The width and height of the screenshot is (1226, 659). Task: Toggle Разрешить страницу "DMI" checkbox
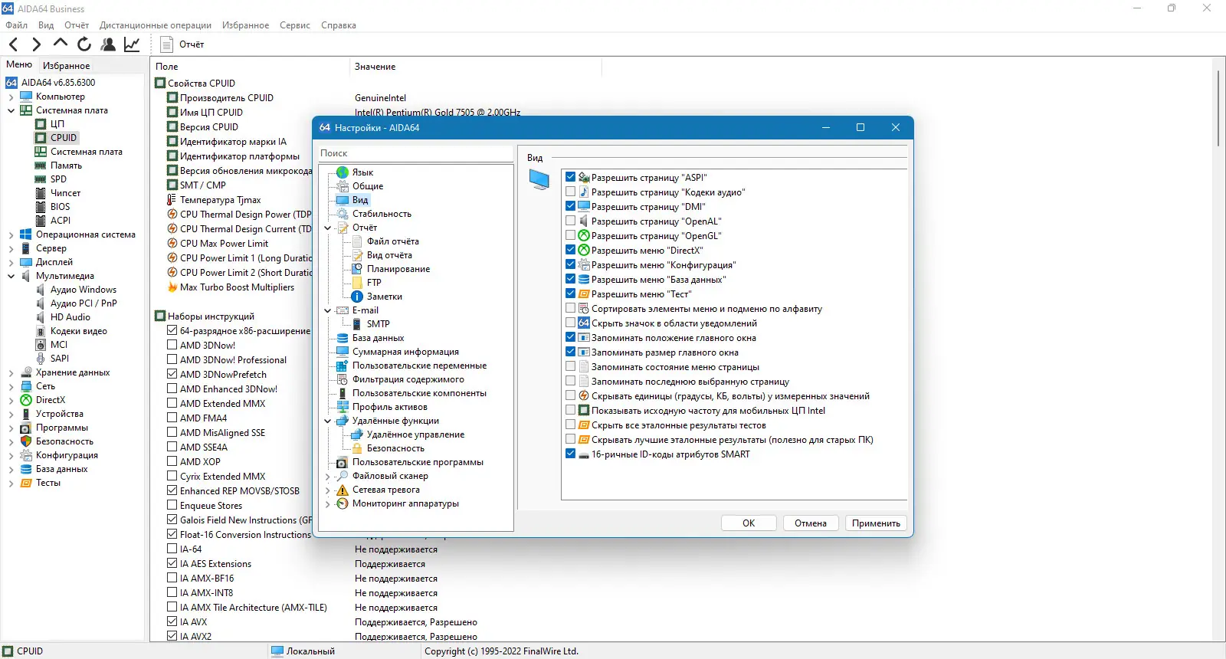tap(570, 206)
